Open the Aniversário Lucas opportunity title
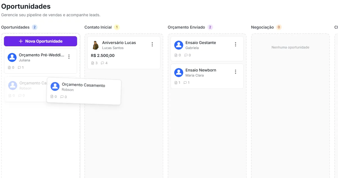338x178 pixels. click(119, 43)
